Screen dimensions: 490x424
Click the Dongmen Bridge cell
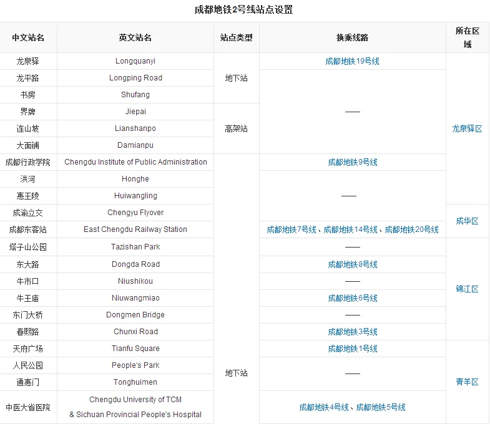(x=135, y=316)
